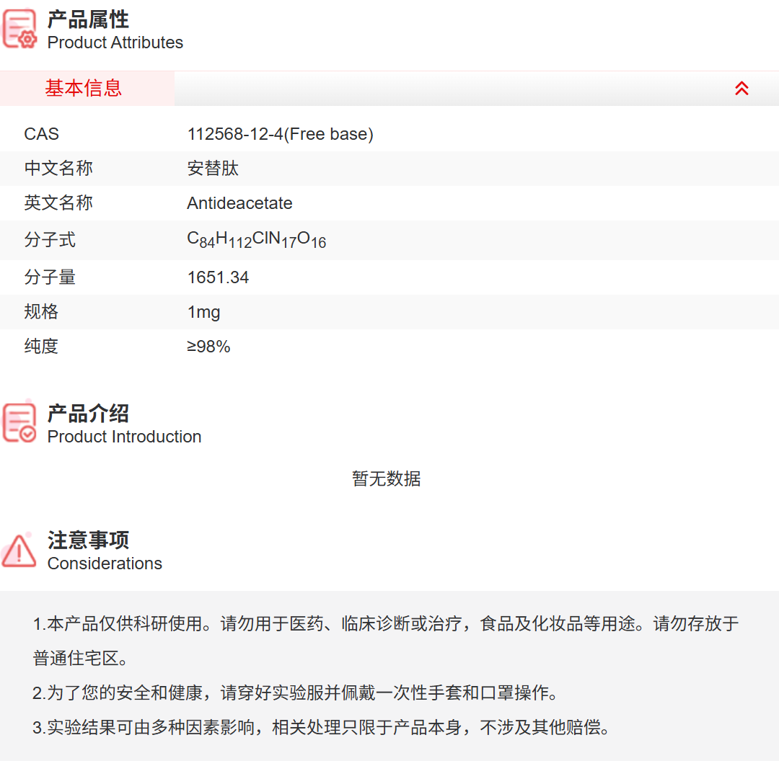Viewport: 779px width, 766px height.
Task: Select the purity value ≥98%
Action: 209,347
